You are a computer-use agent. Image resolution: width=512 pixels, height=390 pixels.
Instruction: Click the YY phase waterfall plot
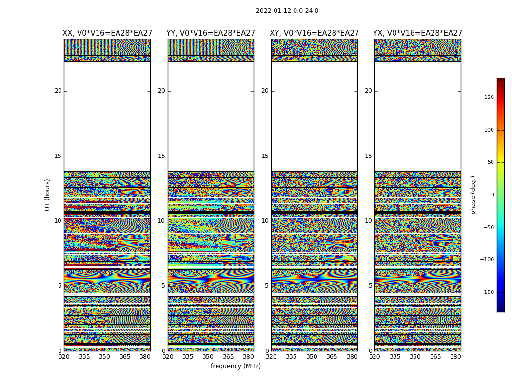point(211,195)
